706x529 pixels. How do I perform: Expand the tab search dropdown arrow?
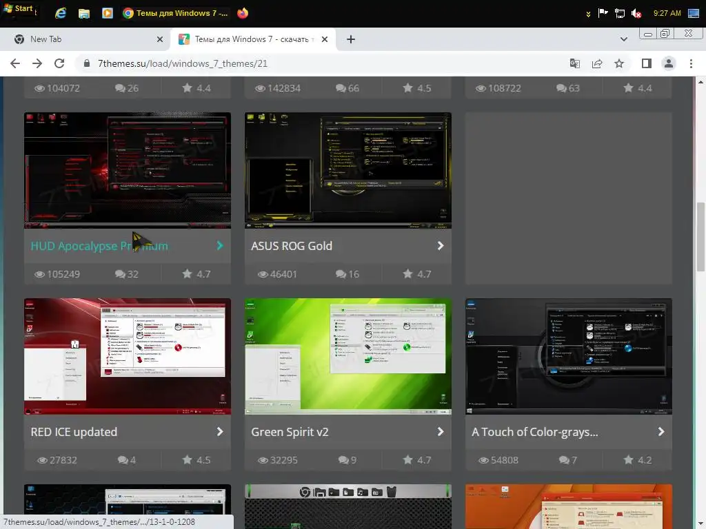click(623, 39)
